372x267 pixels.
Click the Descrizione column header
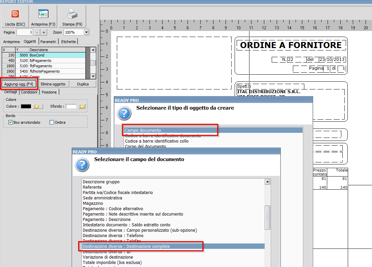57,50
